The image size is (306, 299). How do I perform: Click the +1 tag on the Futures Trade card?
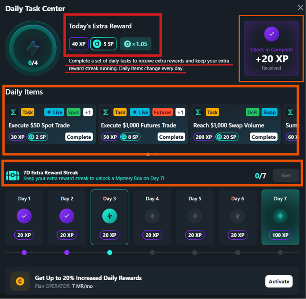click(x=180, y=112)
